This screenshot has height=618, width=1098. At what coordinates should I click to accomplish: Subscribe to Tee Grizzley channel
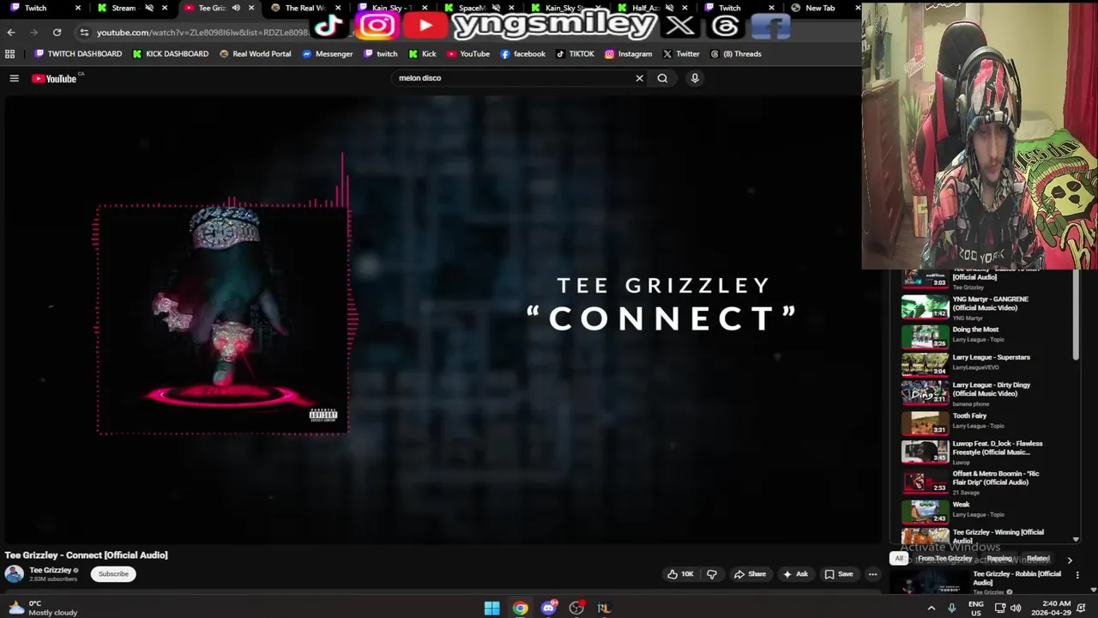point(113,574)
